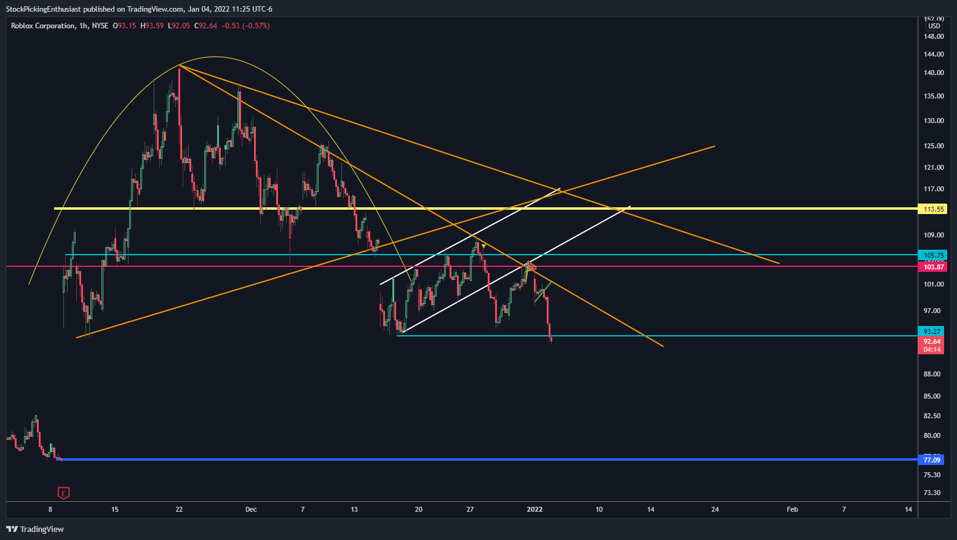Viewport: 957px width, 540px height.
Task: Click the 22 date axis label
Action: (179, 509)
